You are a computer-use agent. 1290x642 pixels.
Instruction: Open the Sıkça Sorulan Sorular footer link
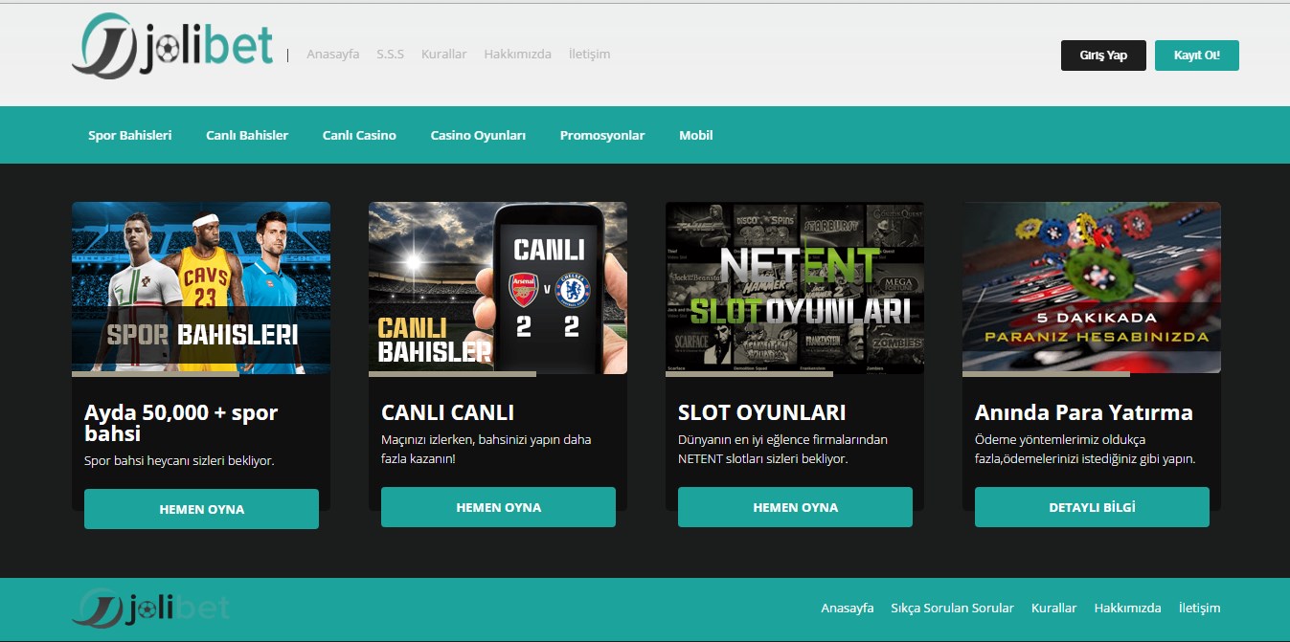point(952,608)
